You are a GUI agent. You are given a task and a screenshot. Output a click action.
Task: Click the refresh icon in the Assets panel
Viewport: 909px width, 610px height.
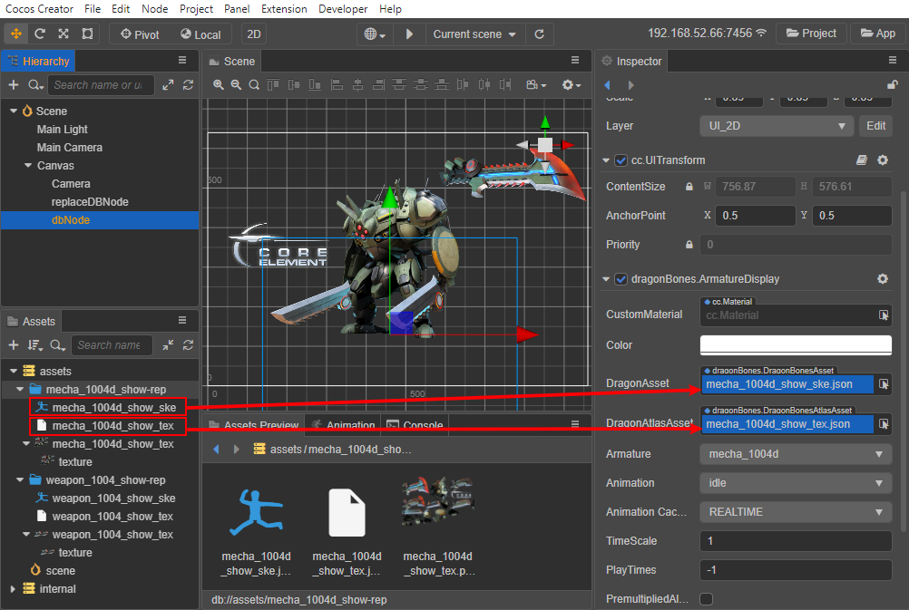(188, 344)
